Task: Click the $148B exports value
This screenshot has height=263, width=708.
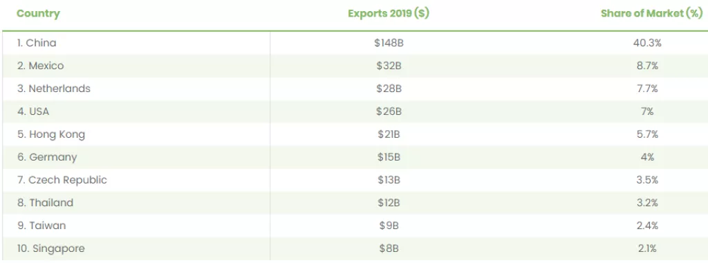Action: [x=389, y=43]
